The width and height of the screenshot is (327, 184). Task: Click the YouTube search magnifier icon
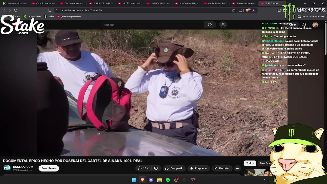[x=210, y=25]
